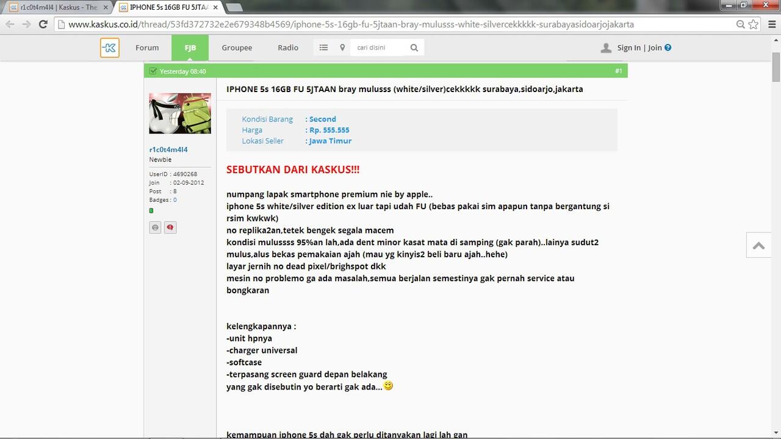This screenshot has height=439, width=781.
Task: Open the Forum menu
Action: click(x=147, y=48)
